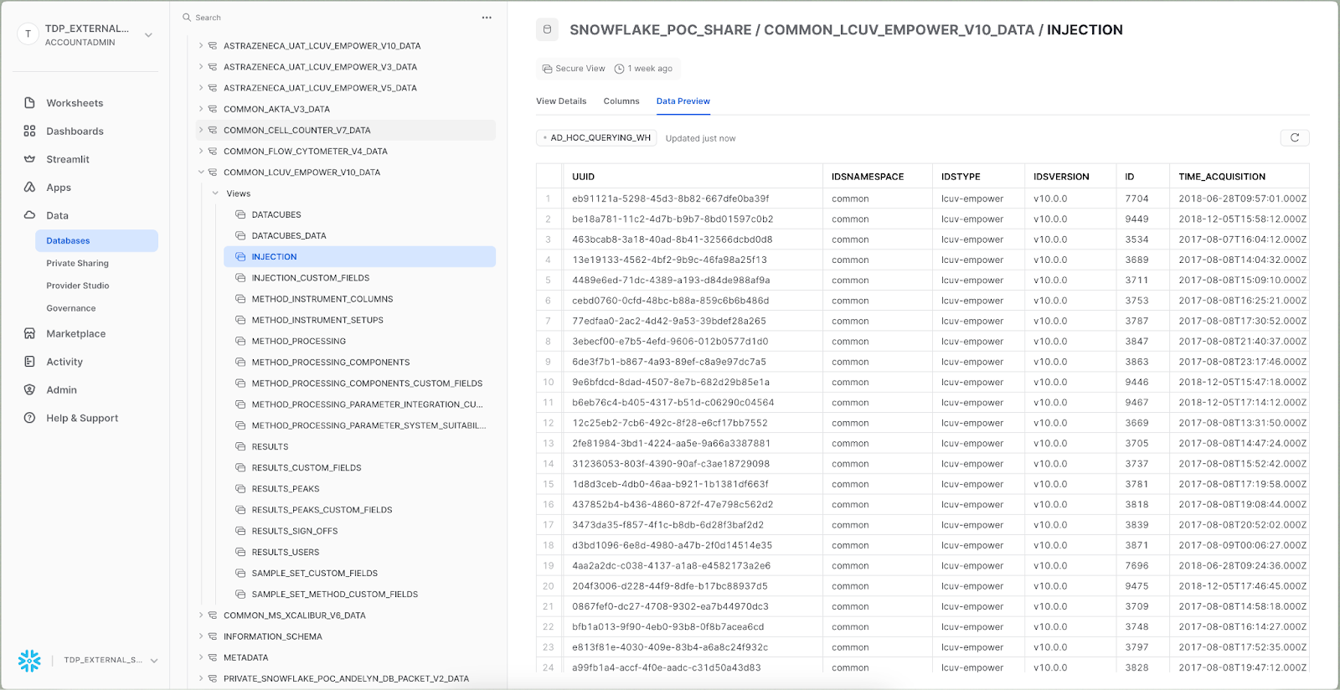Go to Streamlit via its icon
Screen dimensions: 1340x690
click(x=29, y=159)
